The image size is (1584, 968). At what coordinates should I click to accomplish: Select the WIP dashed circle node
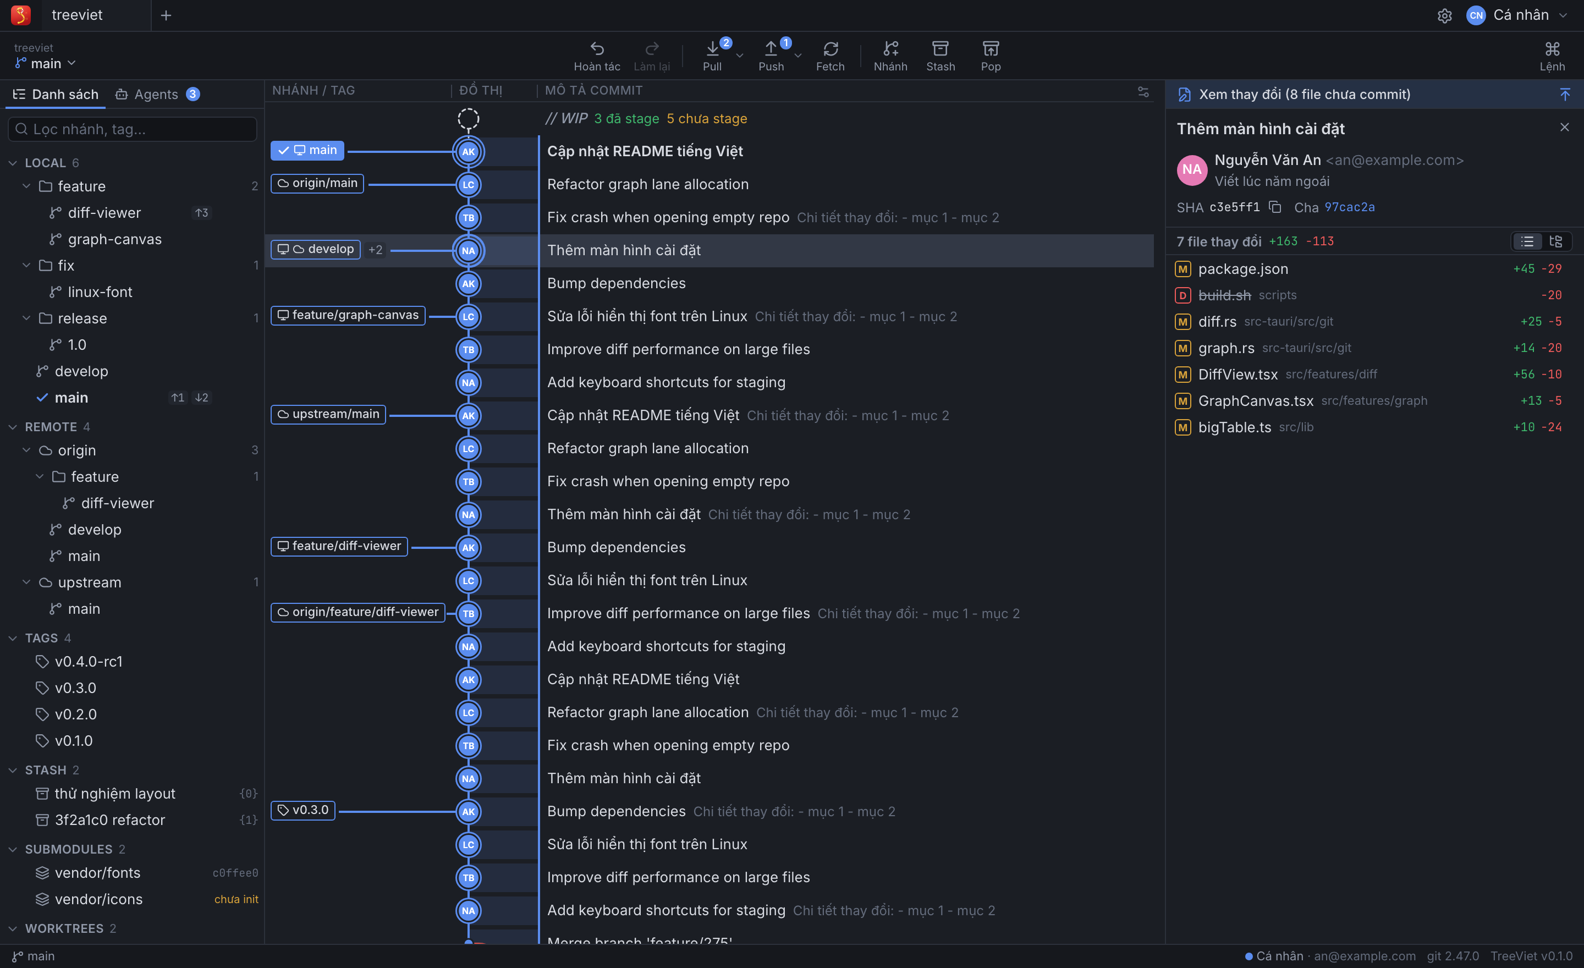(x=468, y=119)
